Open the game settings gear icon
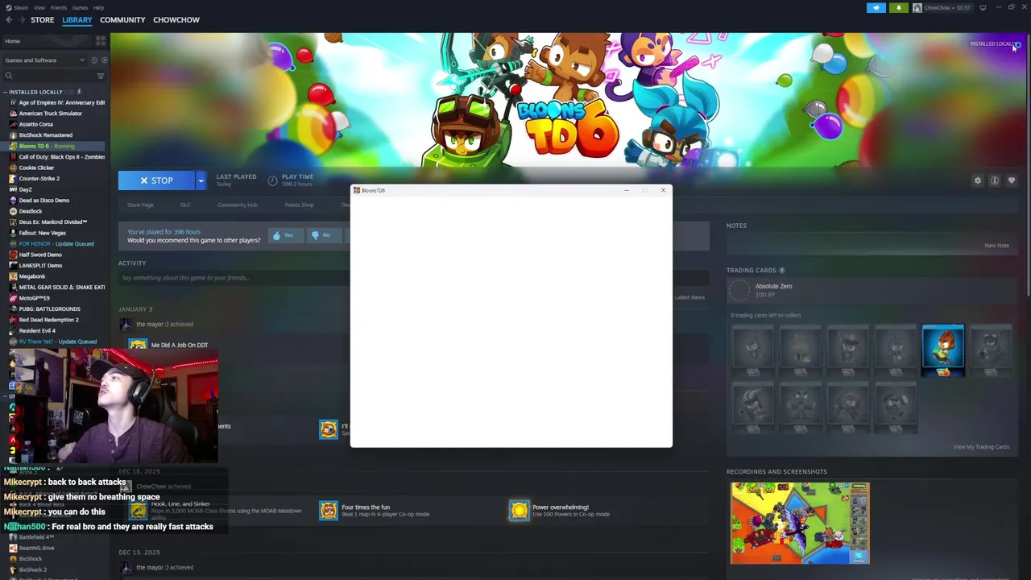The height and width of the screenshot is (580, 1031). tap(978, 180)
